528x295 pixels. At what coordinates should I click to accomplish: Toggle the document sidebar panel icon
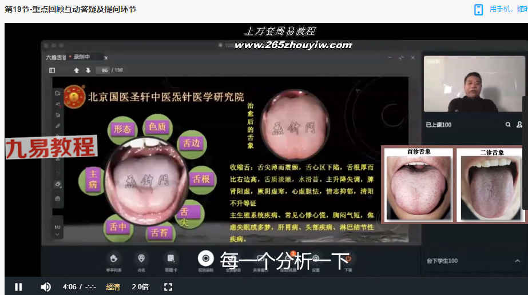[52, 70]
